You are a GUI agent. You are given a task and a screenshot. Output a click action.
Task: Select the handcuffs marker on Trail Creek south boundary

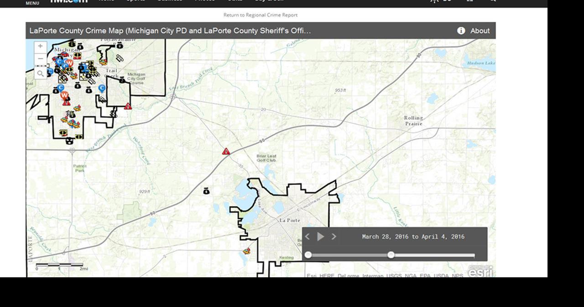pos(114,114)
